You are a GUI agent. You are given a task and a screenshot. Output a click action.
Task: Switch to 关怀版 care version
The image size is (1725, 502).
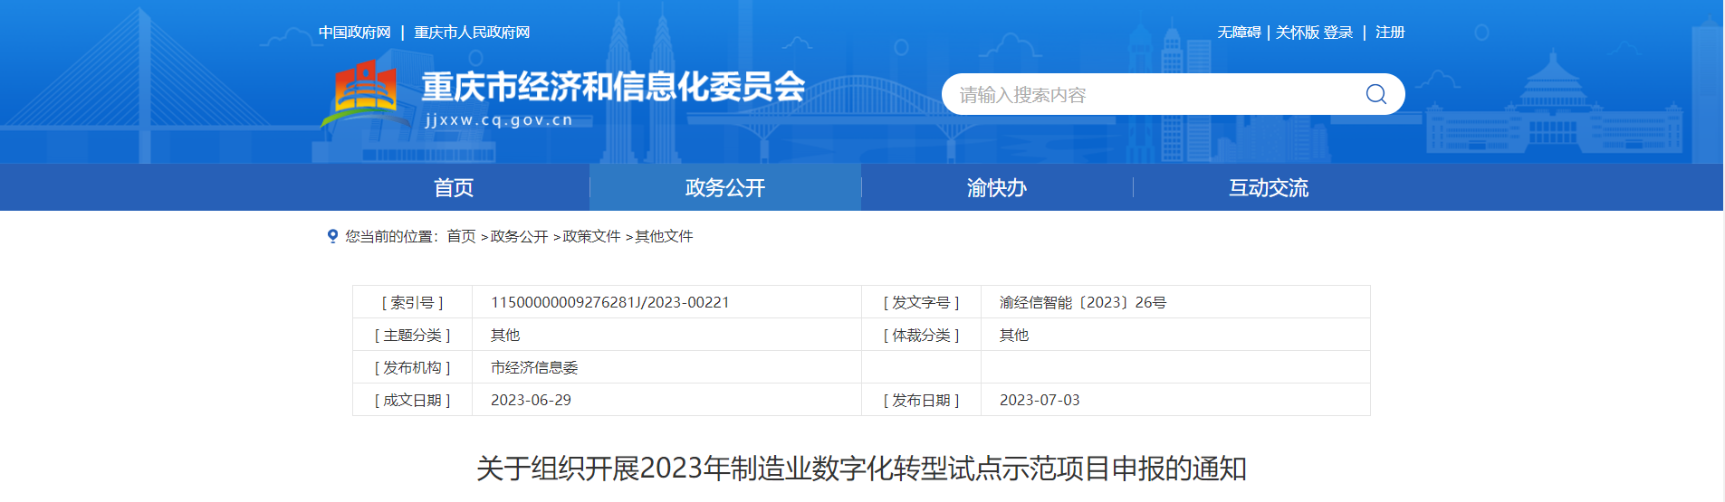[1297, 33]
